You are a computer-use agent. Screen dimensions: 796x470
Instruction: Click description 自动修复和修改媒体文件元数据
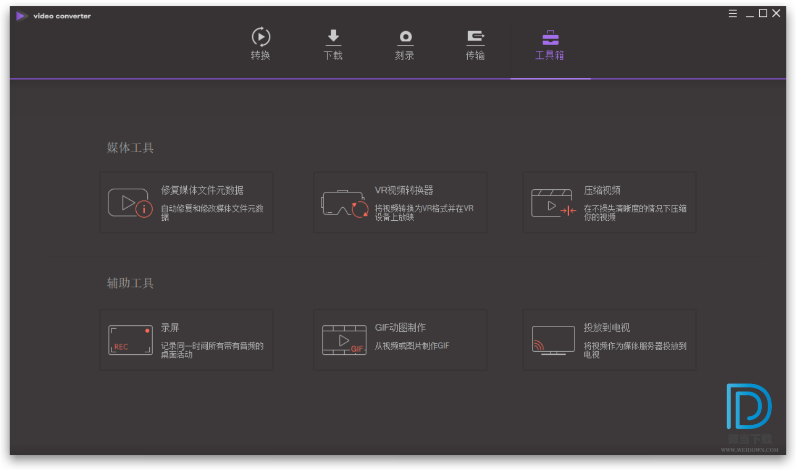212,212
